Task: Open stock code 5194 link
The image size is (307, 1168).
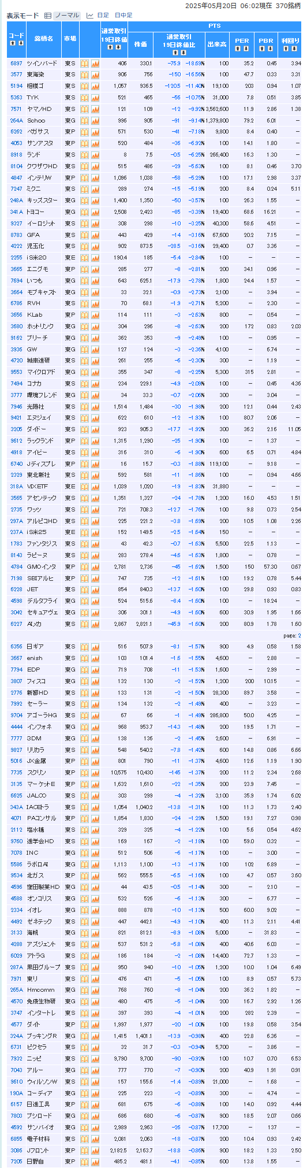Action: coord(16,86)
